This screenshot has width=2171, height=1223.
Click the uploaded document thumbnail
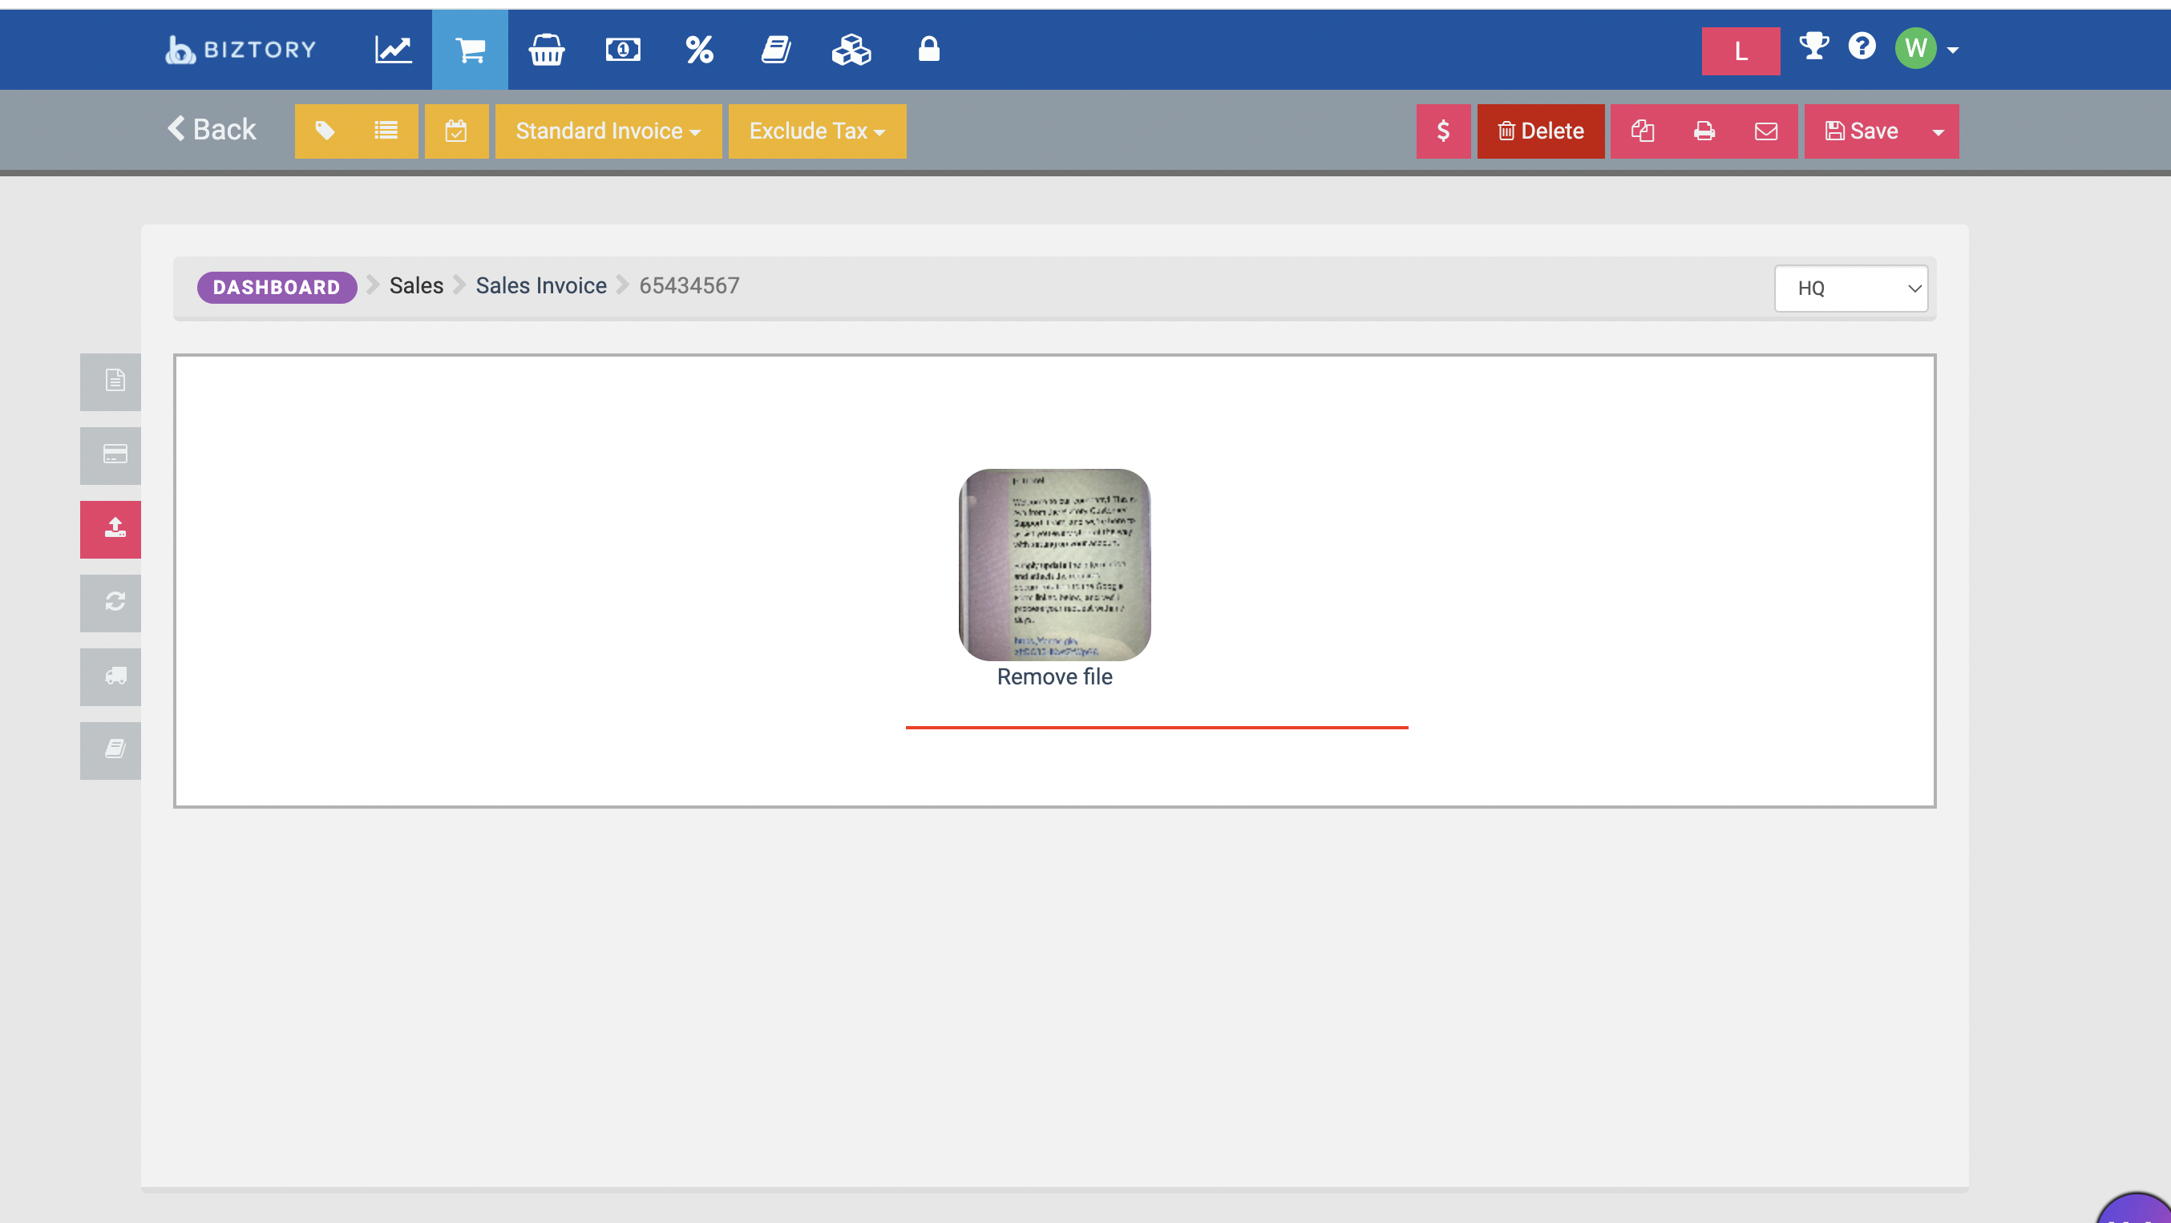tap(1053, 564)
